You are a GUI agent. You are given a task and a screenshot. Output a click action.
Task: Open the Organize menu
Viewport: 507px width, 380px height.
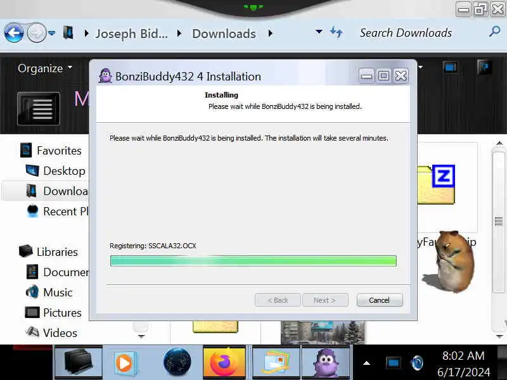tap(45, 68)
